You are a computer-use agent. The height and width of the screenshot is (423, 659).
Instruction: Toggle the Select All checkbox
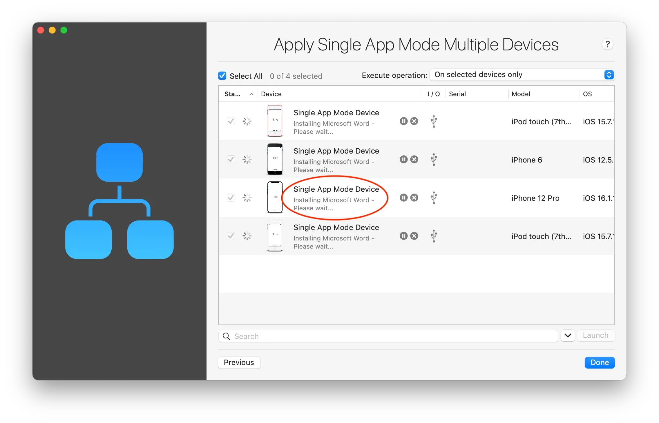[222, 76]
